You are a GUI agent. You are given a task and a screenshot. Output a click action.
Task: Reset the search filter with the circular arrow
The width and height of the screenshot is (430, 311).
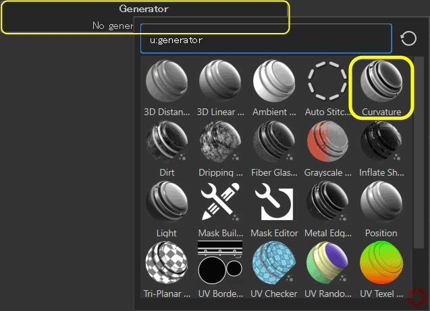[x=408, y=38]
